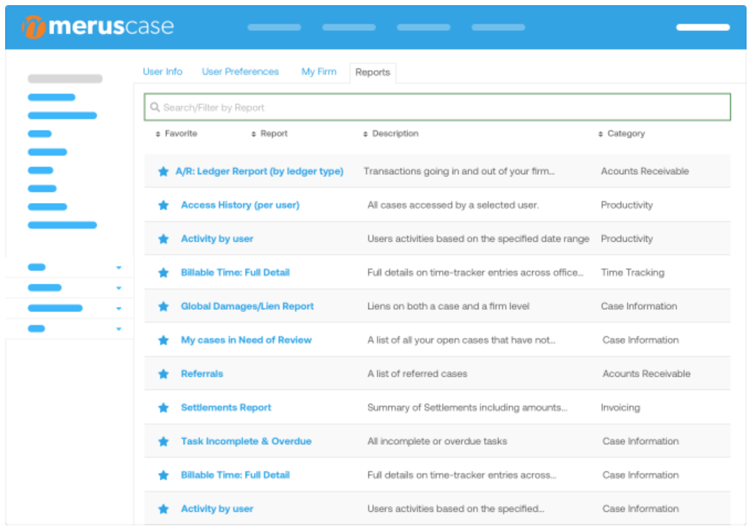Open Access History (per user) report

click(x=240, y=205)
